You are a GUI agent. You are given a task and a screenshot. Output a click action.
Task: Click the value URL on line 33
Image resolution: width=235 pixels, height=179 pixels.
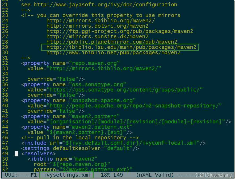pyautogui.click(x=104, y=69)
